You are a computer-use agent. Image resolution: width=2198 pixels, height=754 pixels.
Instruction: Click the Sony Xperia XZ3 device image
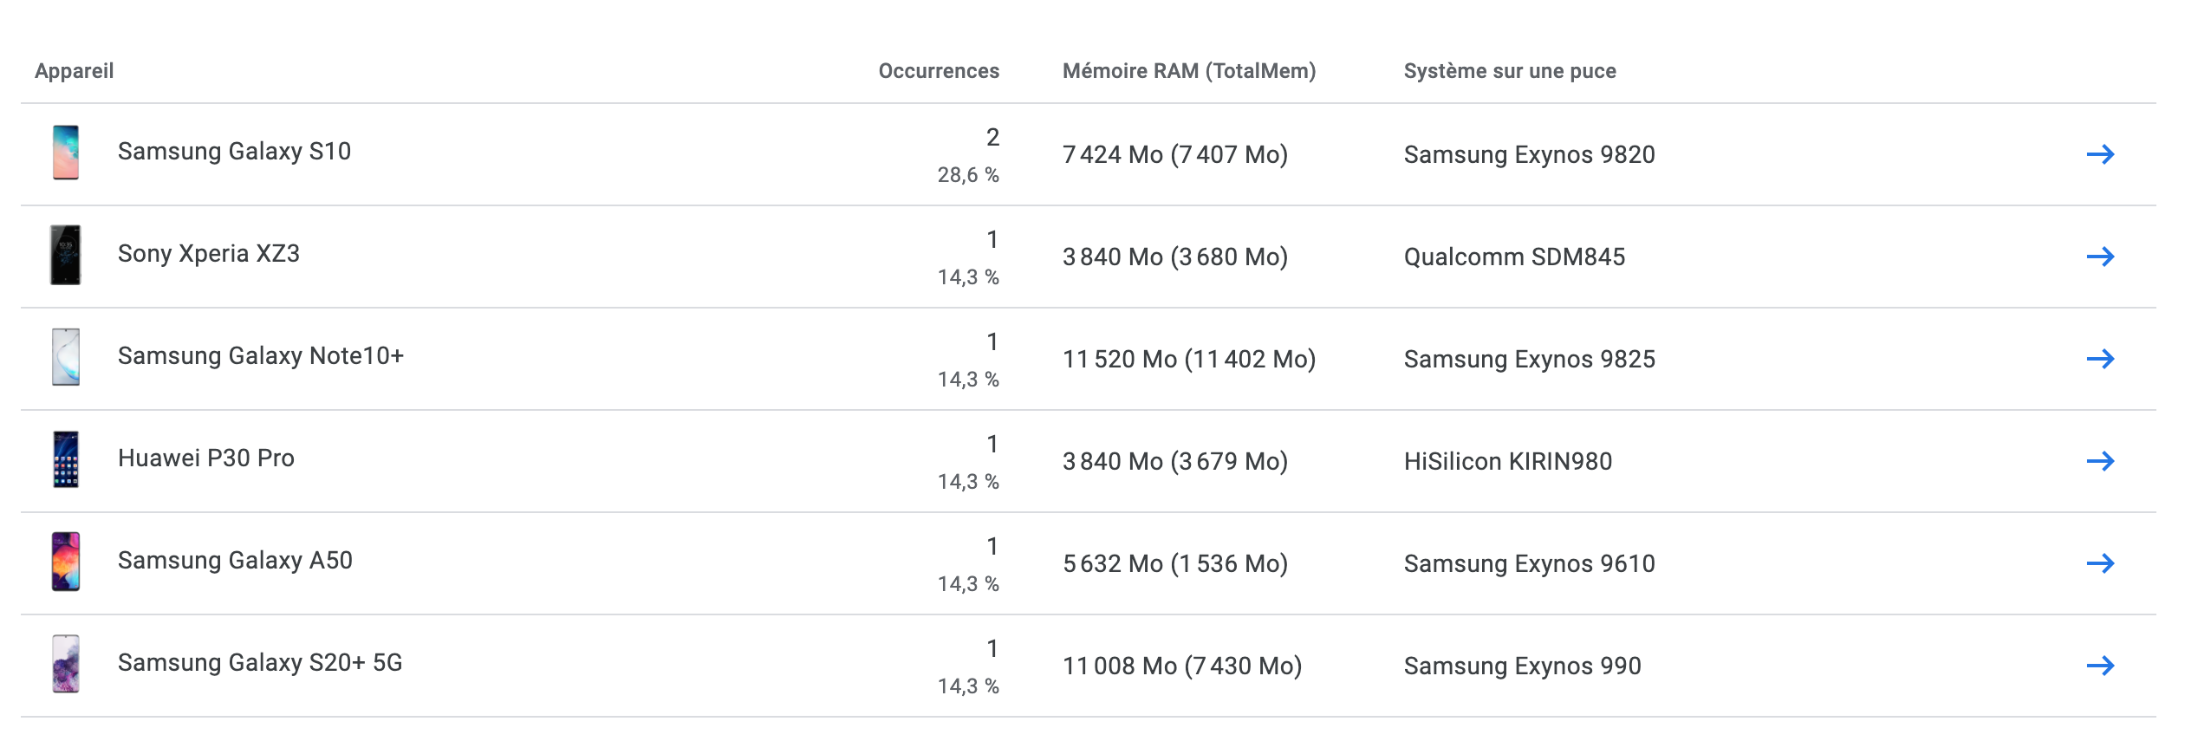66,255
